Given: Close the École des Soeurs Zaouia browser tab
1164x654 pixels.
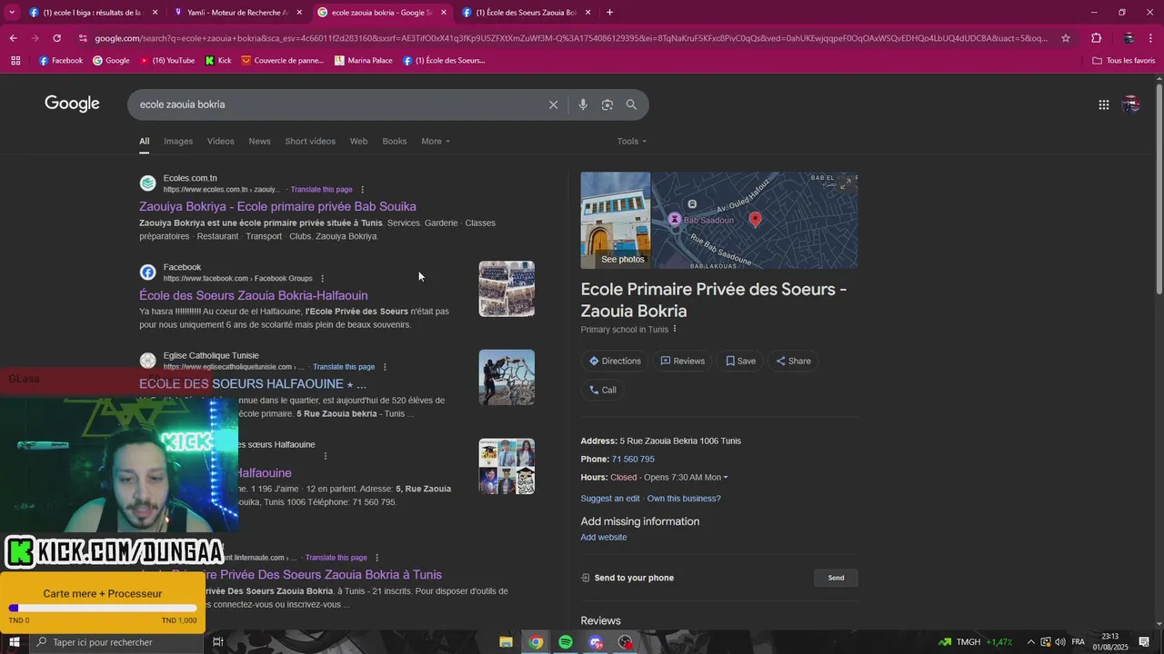Looking at the screenshot, I should coord(587,13).
